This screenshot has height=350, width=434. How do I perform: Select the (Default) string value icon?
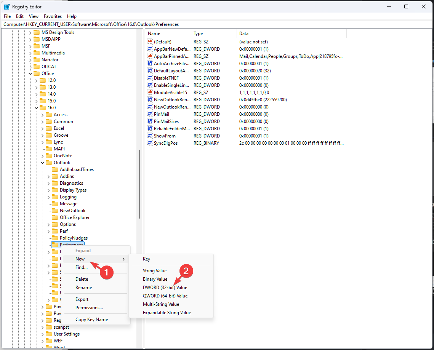coord(150,42)
